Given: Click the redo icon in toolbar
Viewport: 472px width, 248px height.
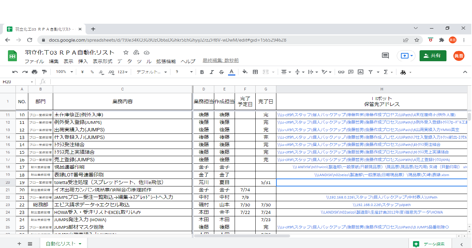Looking at the screenshot, I should 25,72.
